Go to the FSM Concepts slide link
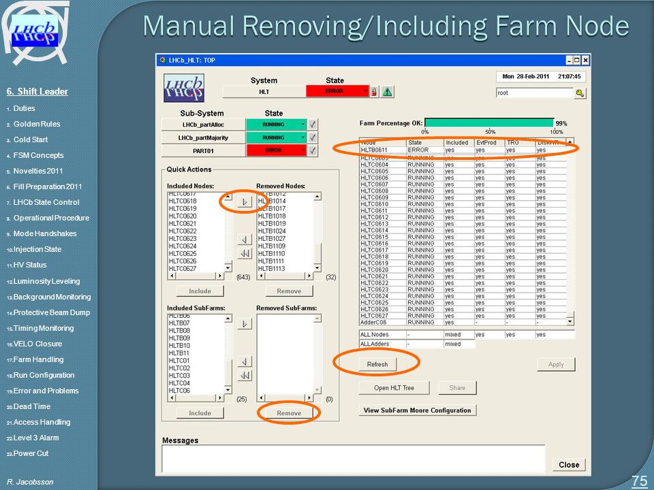The image size is (654, 490). 38,155
